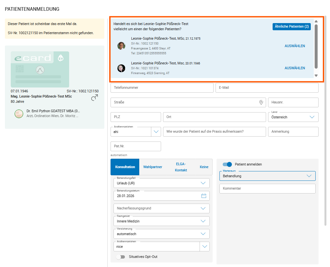Click the text 'Frauengasse 2, 4400 Steyr, AT'
This screenshot has height=267, width=330.
click(x=151, y=48)
